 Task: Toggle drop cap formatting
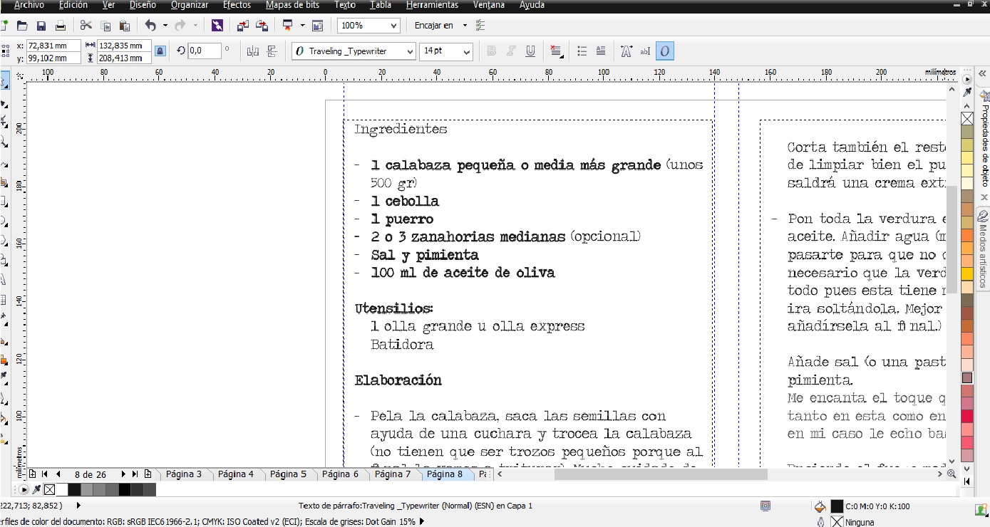click(601, 51)
